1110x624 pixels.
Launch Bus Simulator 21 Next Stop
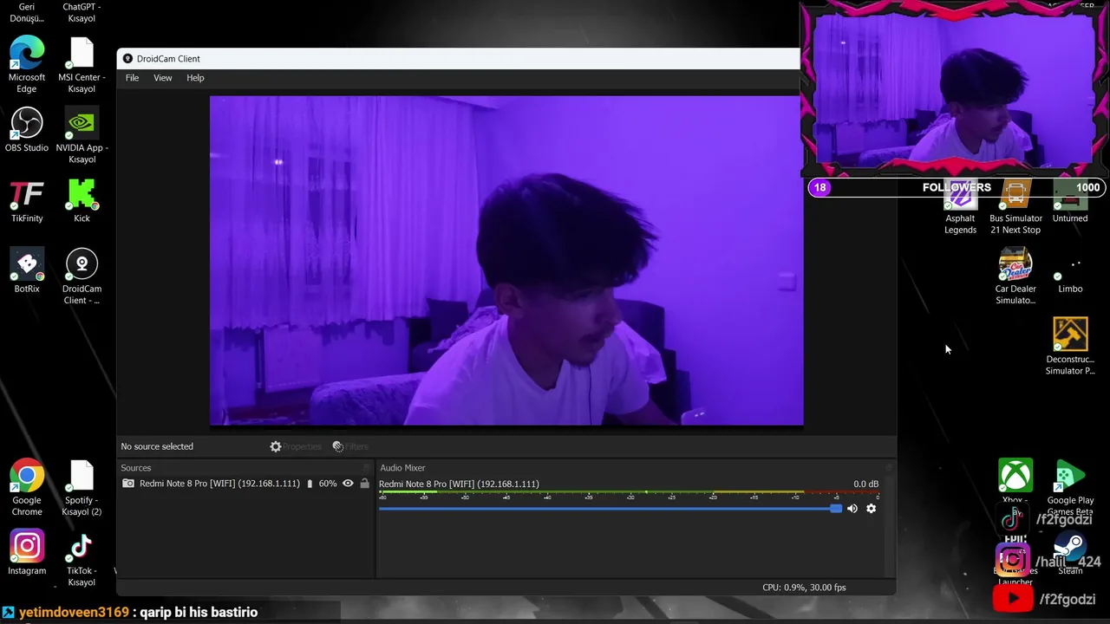[x=1015, y=207]
